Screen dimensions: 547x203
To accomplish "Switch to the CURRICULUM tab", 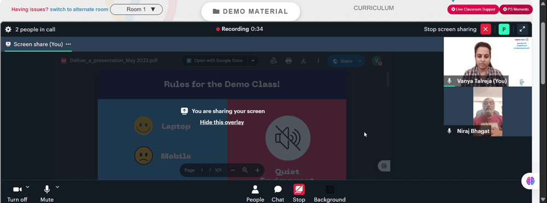I will tap(374, 8).
